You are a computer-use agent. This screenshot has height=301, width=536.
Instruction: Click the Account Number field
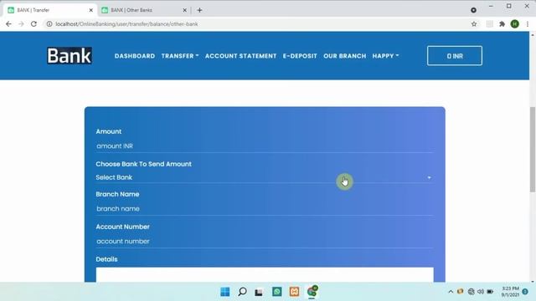tap(265, 242)
